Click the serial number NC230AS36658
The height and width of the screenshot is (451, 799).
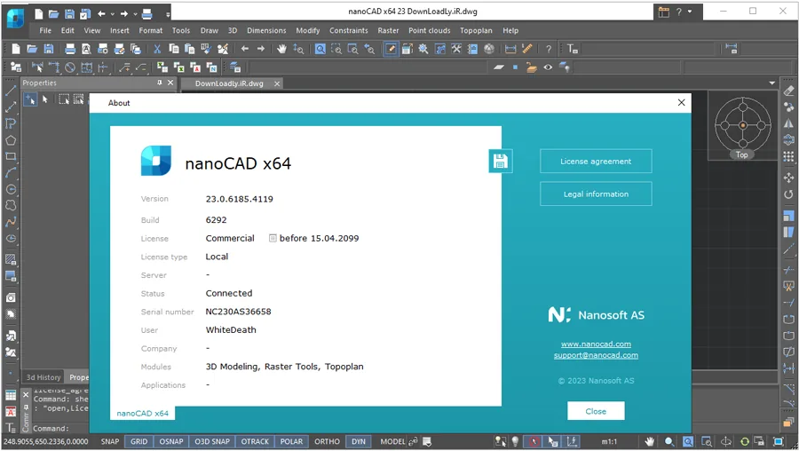coord(239,312)
